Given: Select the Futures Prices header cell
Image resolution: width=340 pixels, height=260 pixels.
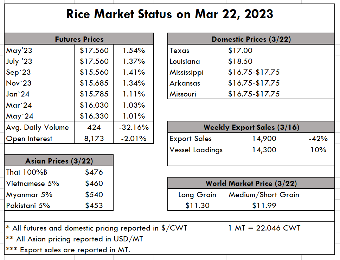Looking at the screenshot, I should 79,39.
